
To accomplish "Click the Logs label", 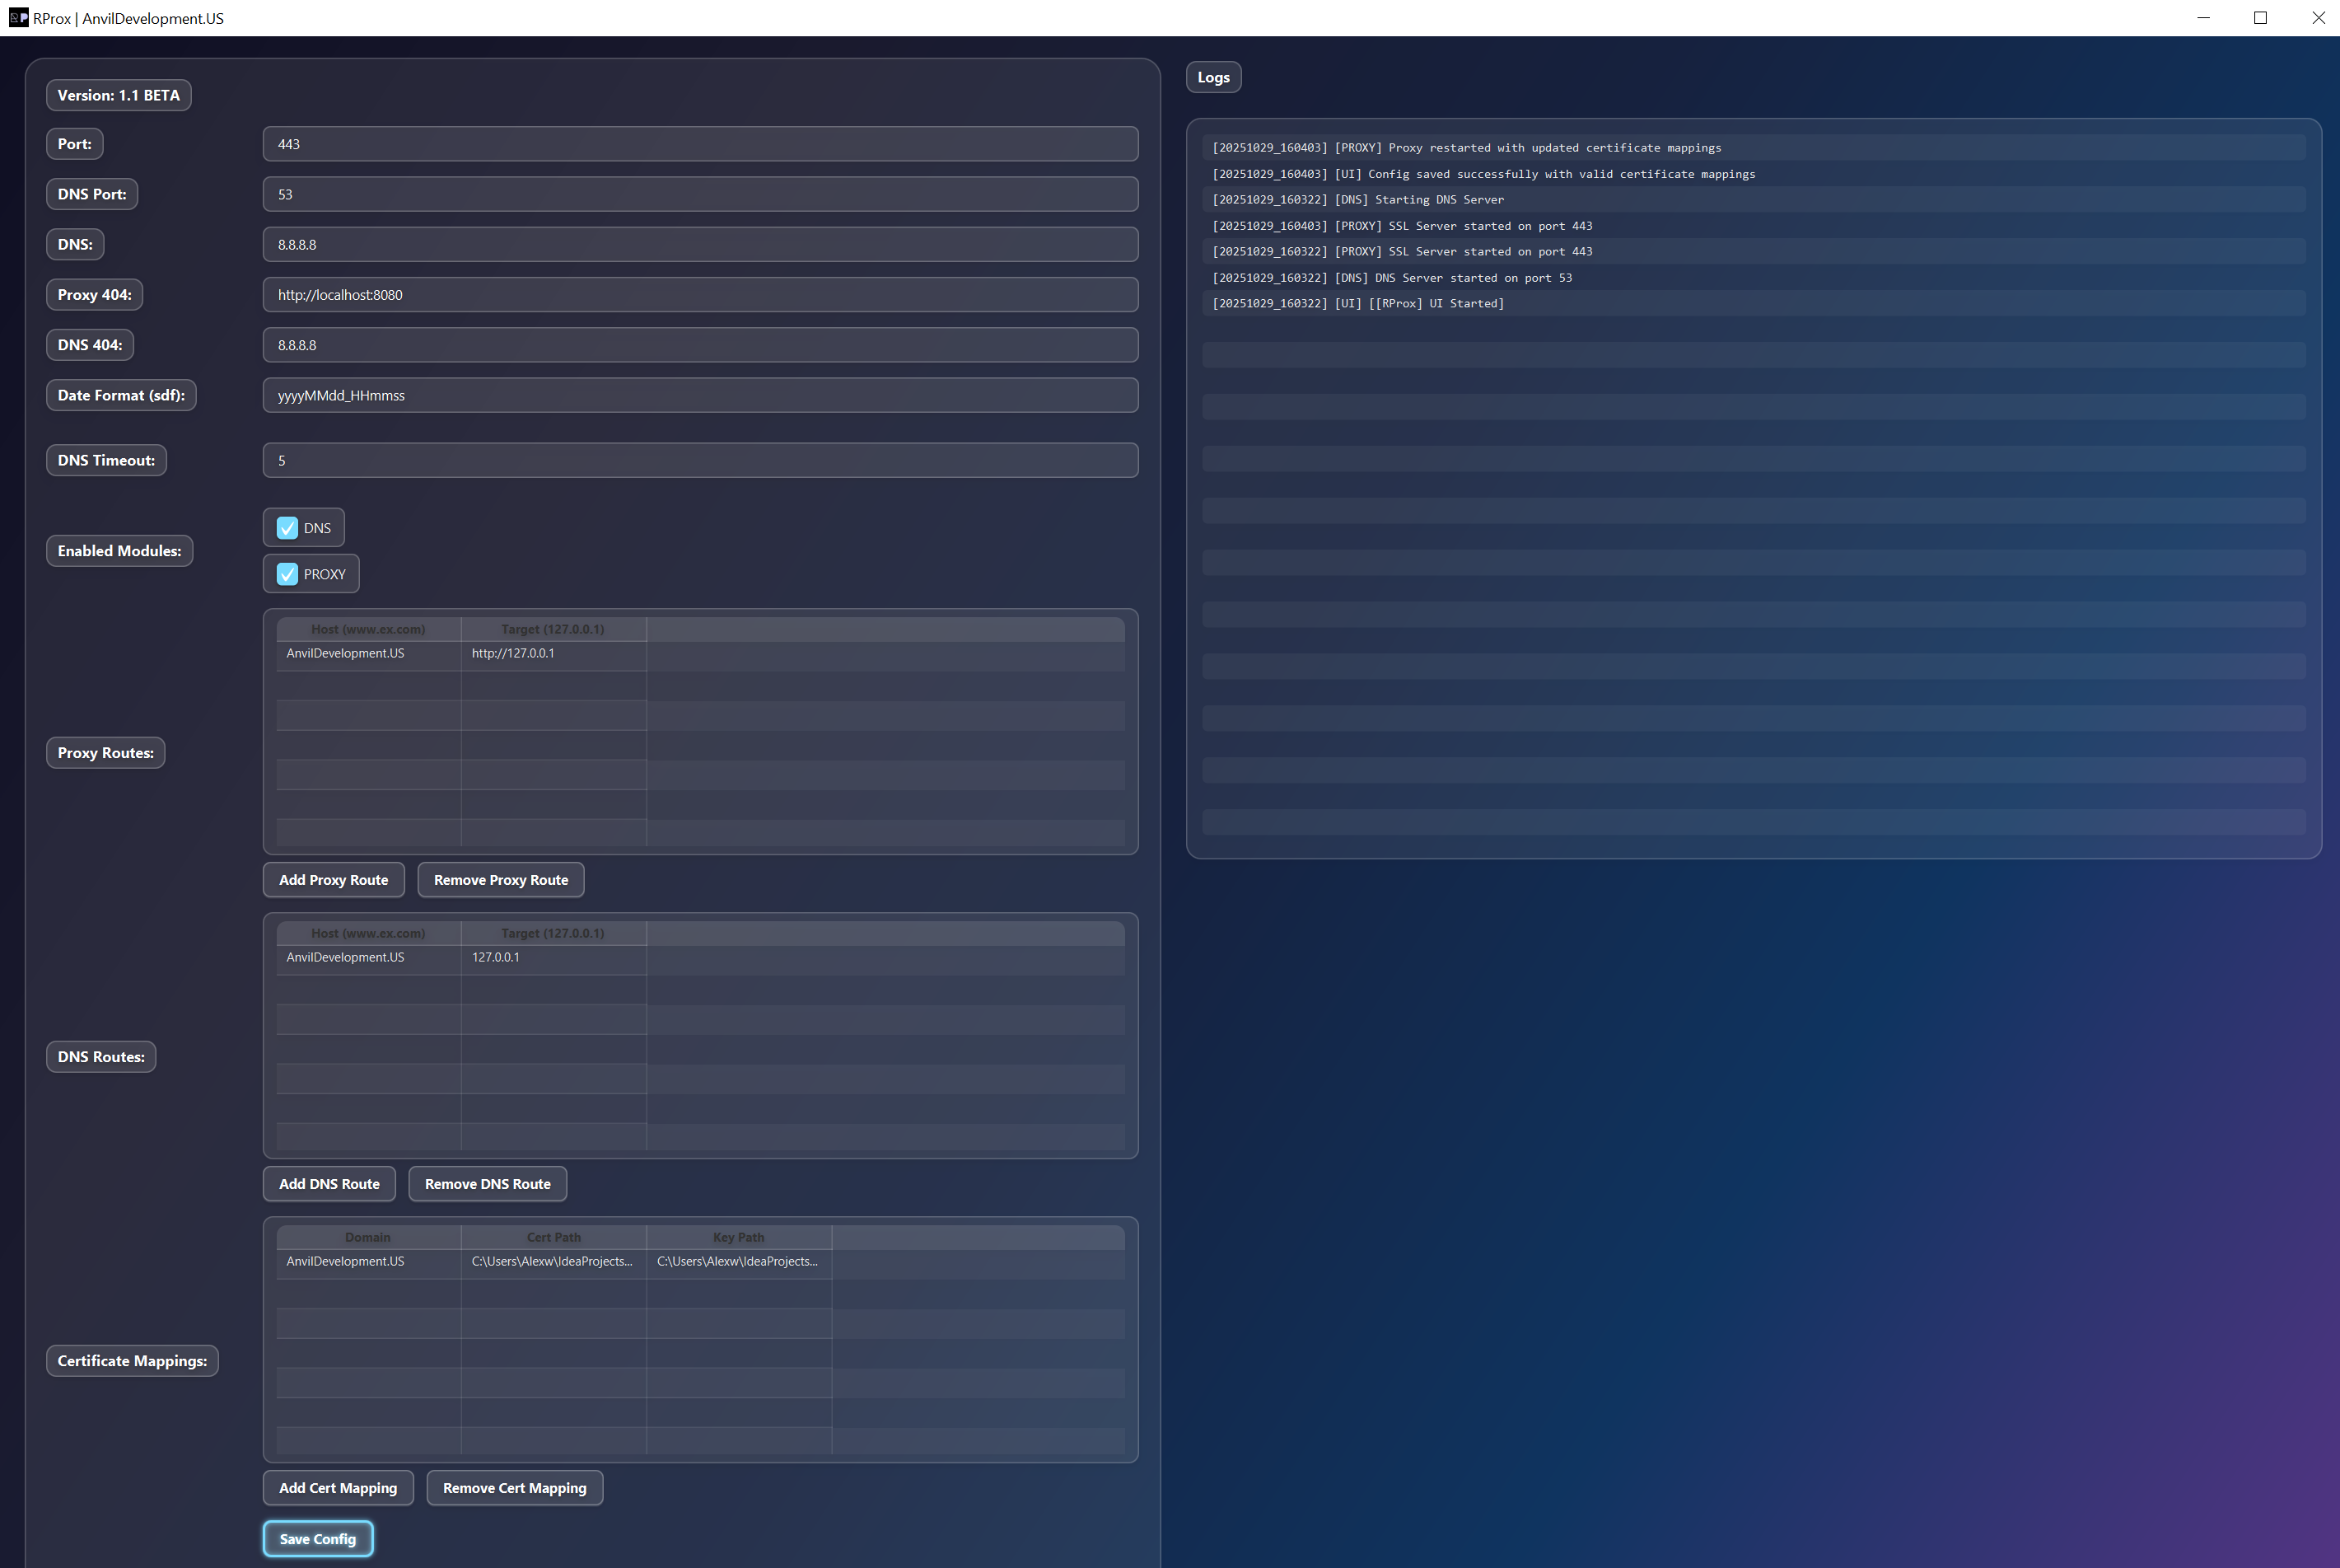I will [x=1213, y=77].
